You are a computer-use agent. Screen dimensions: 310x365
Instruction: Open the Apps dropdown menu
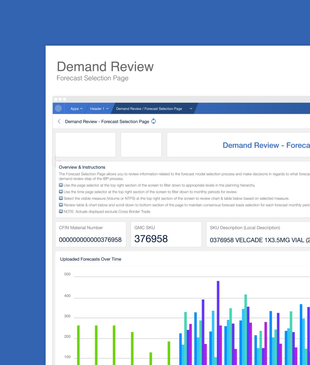pos(76,109)
